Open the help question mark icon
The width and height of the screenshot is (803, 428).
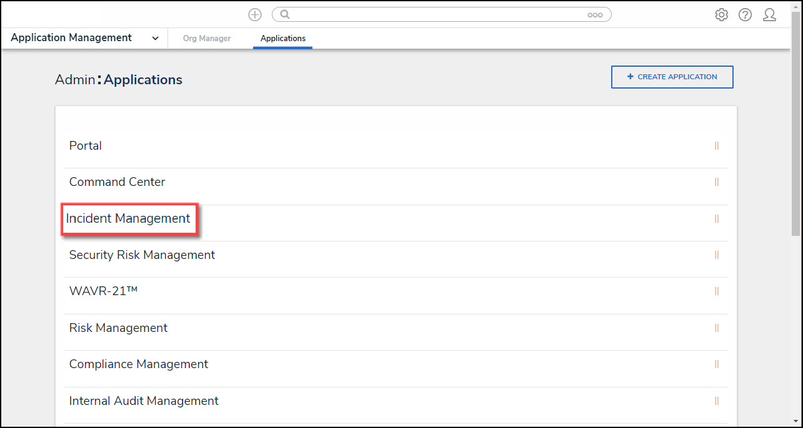point(745,14)
